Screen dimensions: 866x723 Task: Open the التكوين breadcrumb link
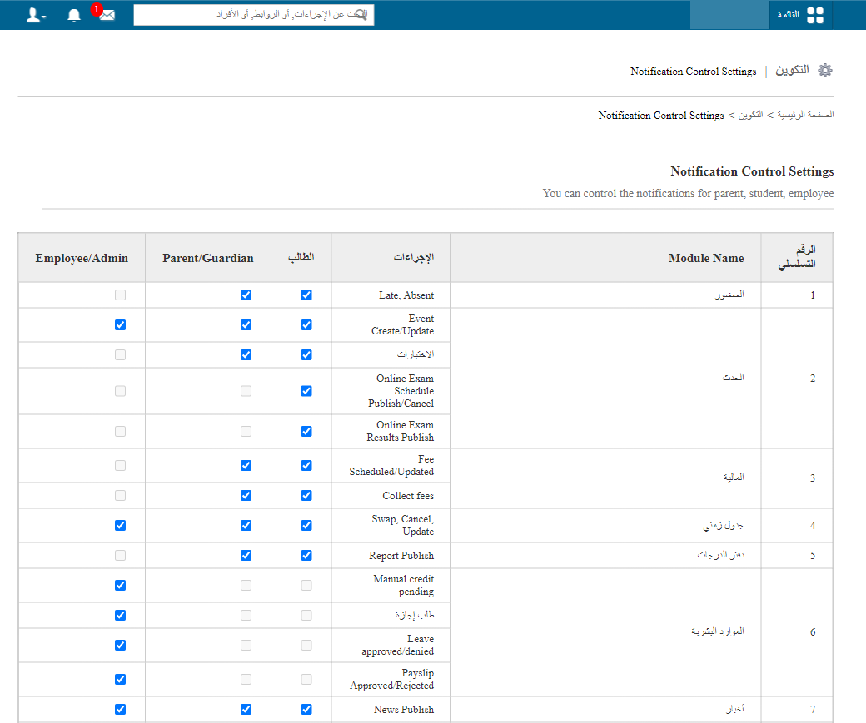click(x=751, y=115)
